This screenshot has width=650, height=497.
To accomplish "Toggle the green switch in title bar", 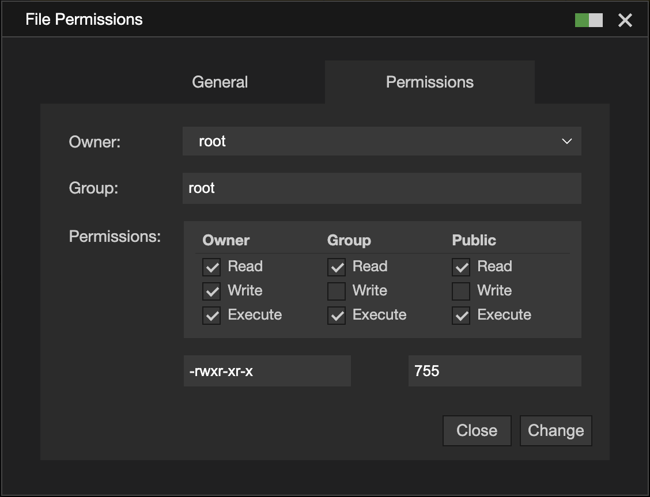I will point(589,20).
